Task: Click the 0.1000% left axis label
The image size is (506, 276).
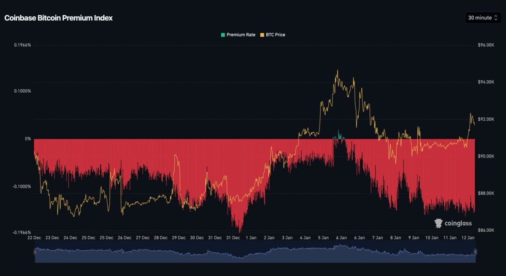Action: tap(23, 91)
